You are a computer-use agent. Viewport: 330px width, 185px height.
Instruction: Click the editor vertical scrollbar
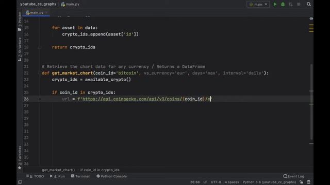pos(311,102)
